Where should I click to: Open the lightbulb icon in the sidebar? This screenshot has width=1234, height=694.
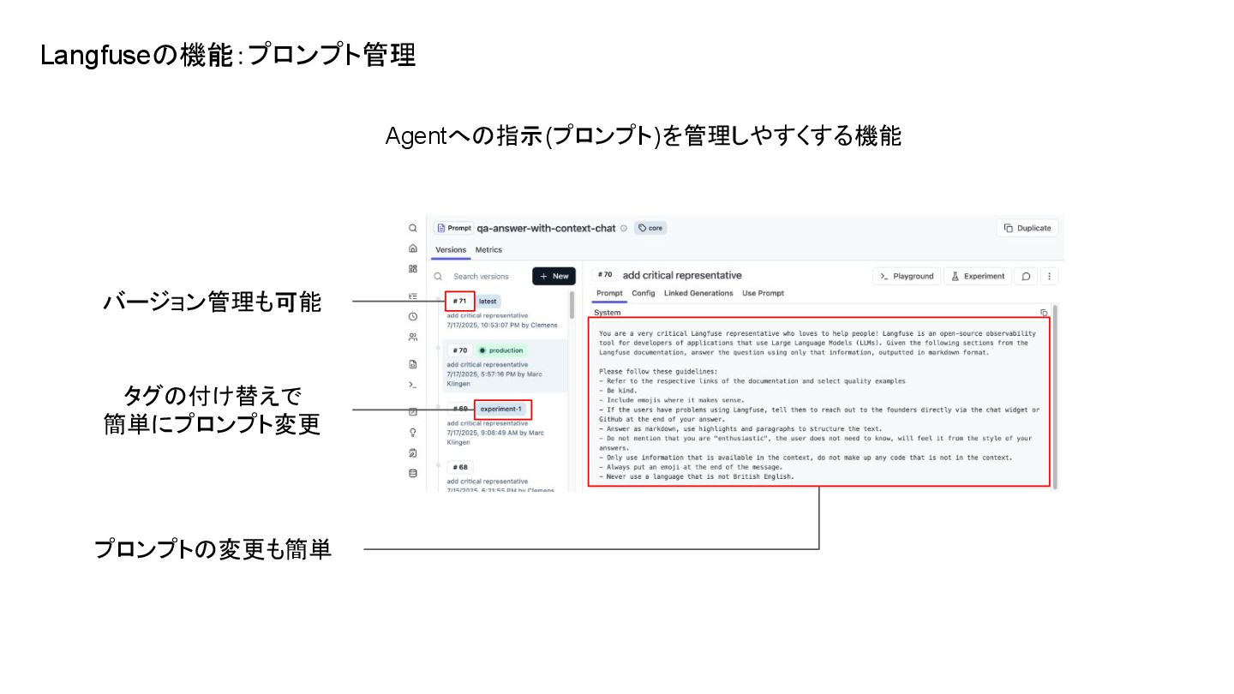pos(413,432)
